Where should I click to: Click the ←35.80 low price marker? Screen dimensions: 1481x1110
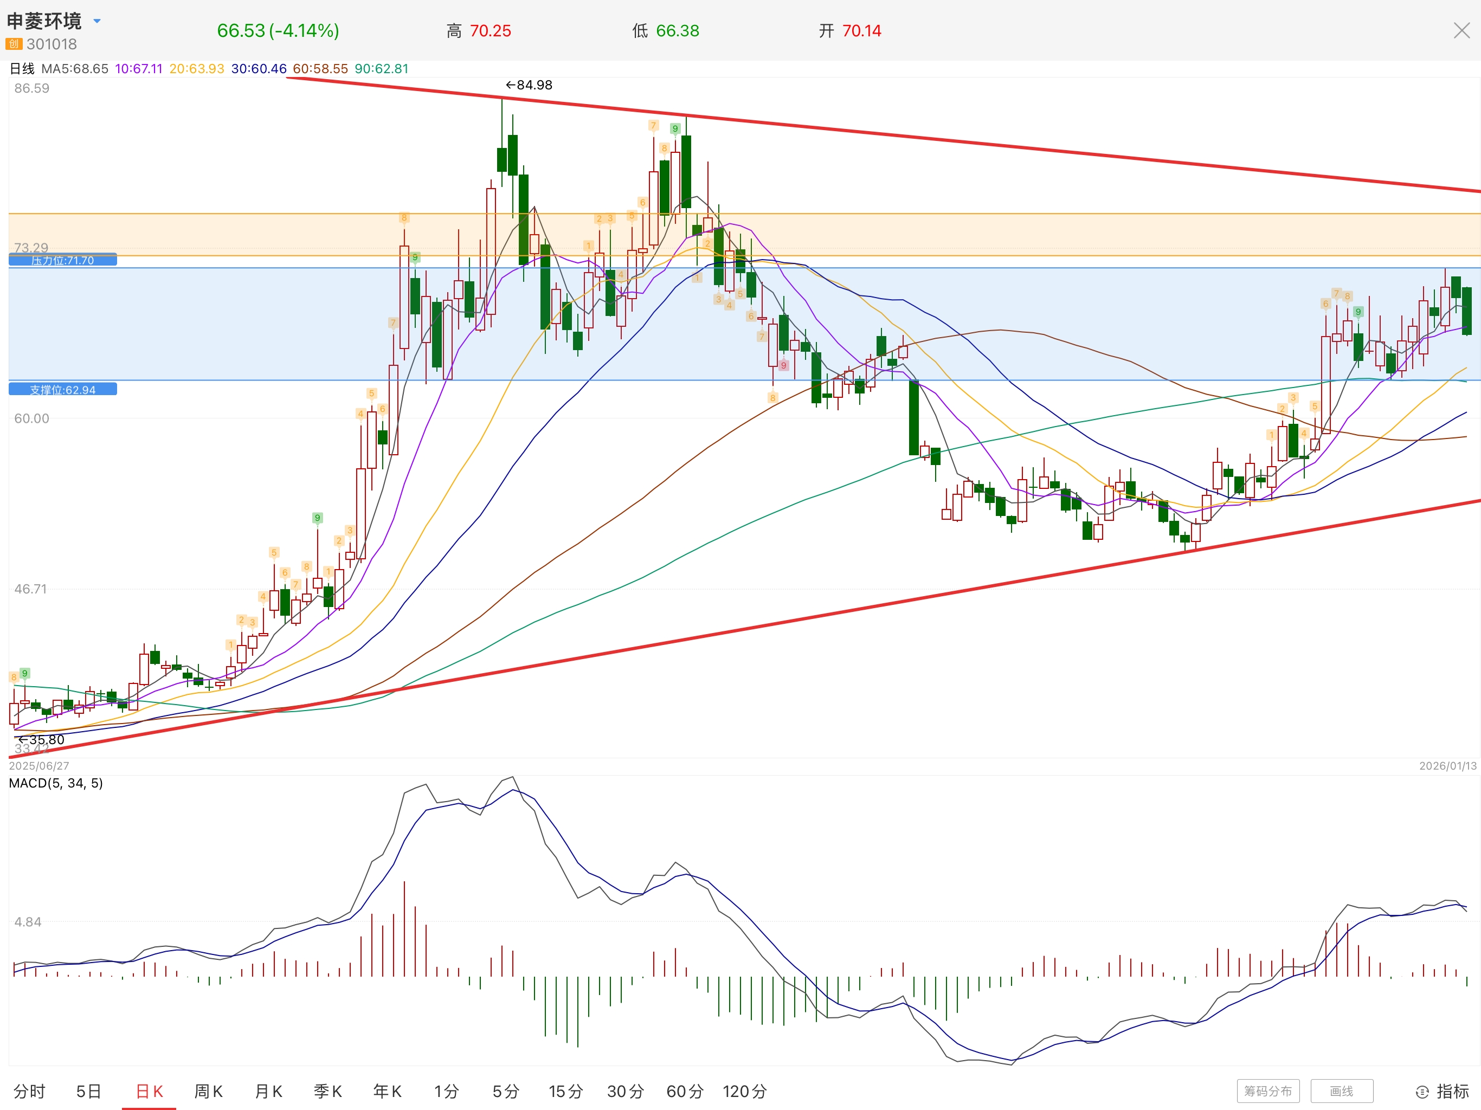tap(42, 740)
